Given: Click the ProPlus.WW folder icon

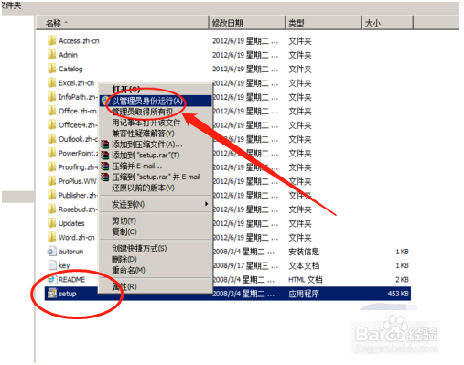Looking at the screenshot, I should [x=52, y=180].
